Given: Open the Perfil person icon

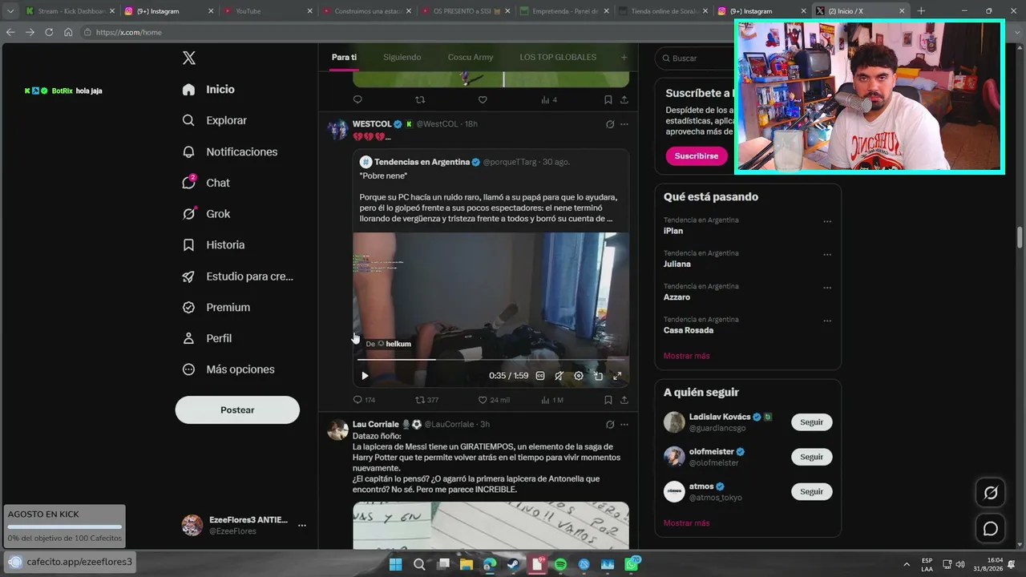Looking at the screenshot, I should tap(189, 338).
